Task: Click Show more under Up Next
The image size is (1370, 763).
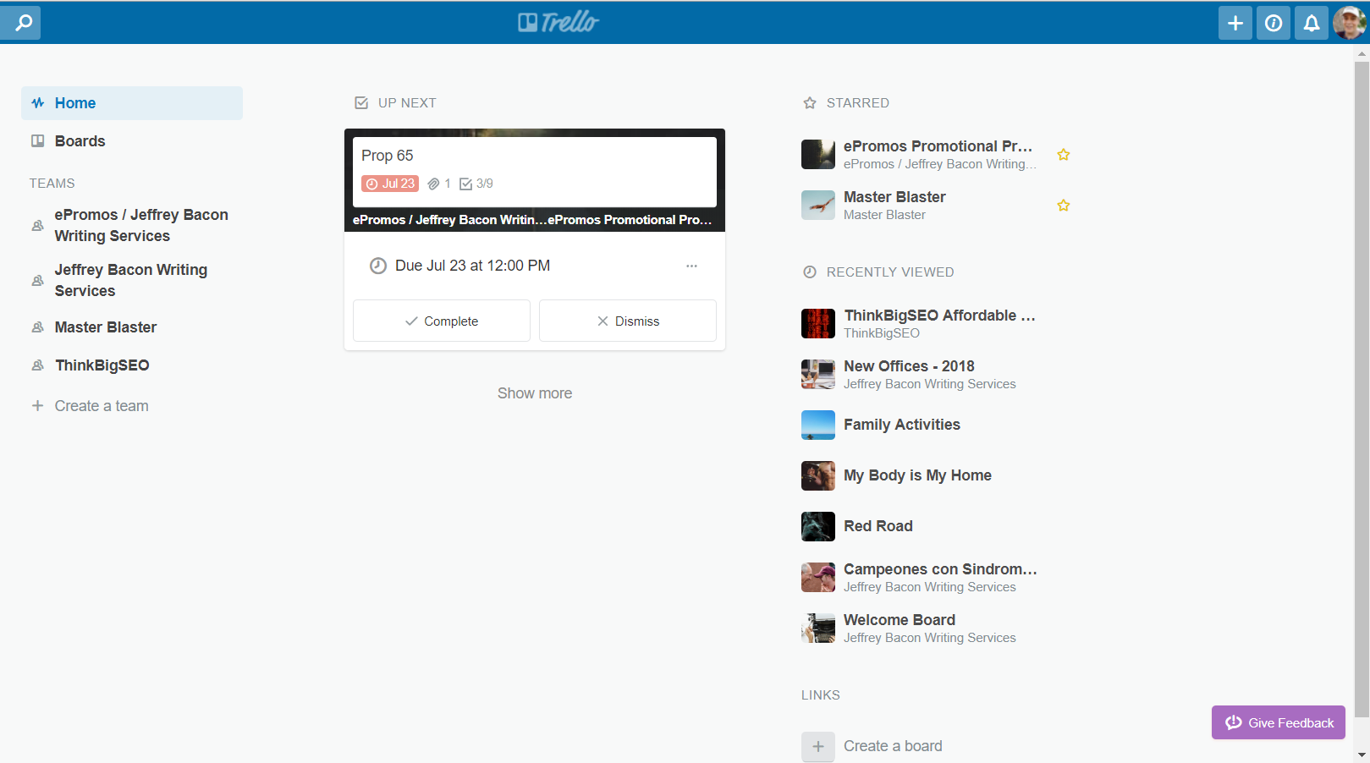Action: tap(535, 393)
